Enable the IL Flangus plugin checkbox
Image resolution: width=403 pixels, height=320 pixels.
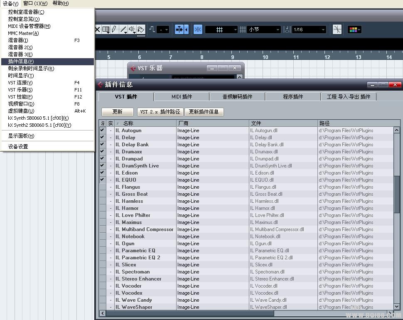(x=102, y=187)
